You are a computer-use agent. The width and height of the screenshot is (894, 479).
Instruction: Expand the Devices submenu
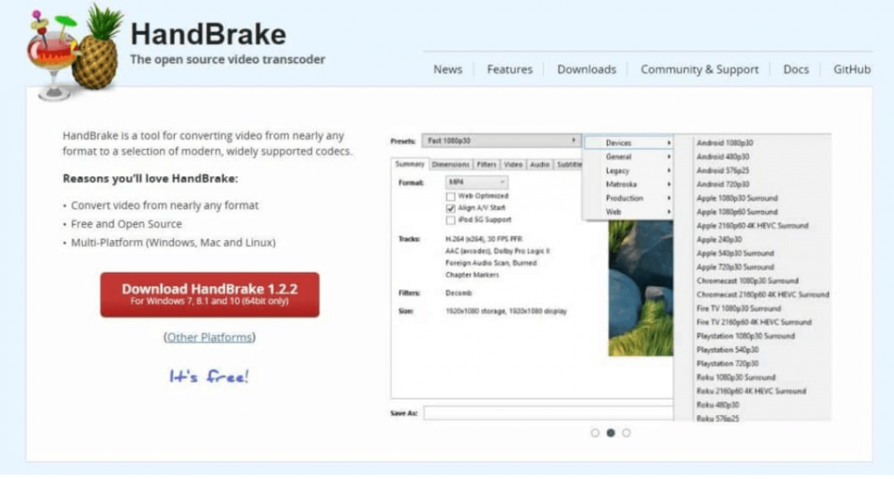(x=629, y=143)
